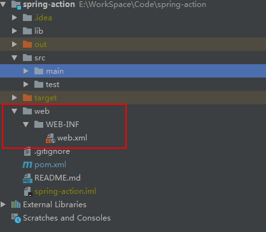Select the out folder label

click(x=41, y=44)
